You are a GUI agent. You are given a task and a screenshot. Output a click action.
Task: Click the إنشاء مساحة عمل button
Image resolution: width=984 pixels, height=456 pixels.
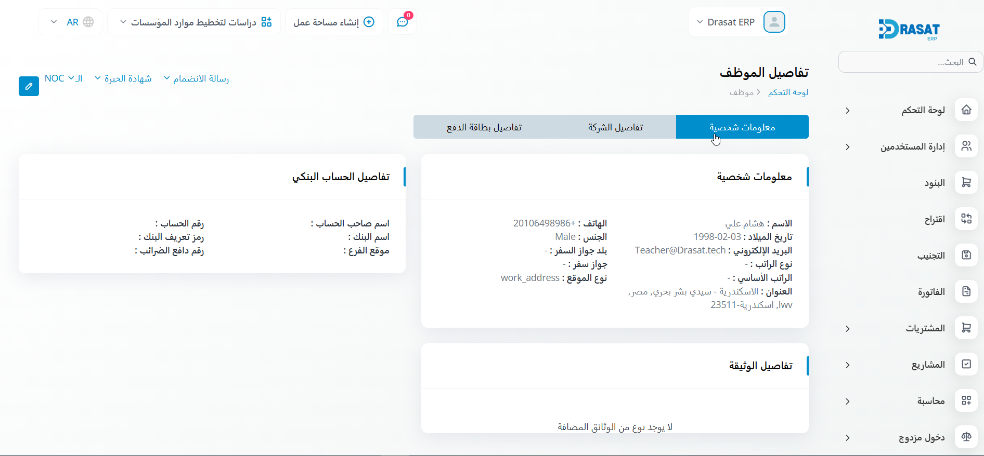[334, 22]
